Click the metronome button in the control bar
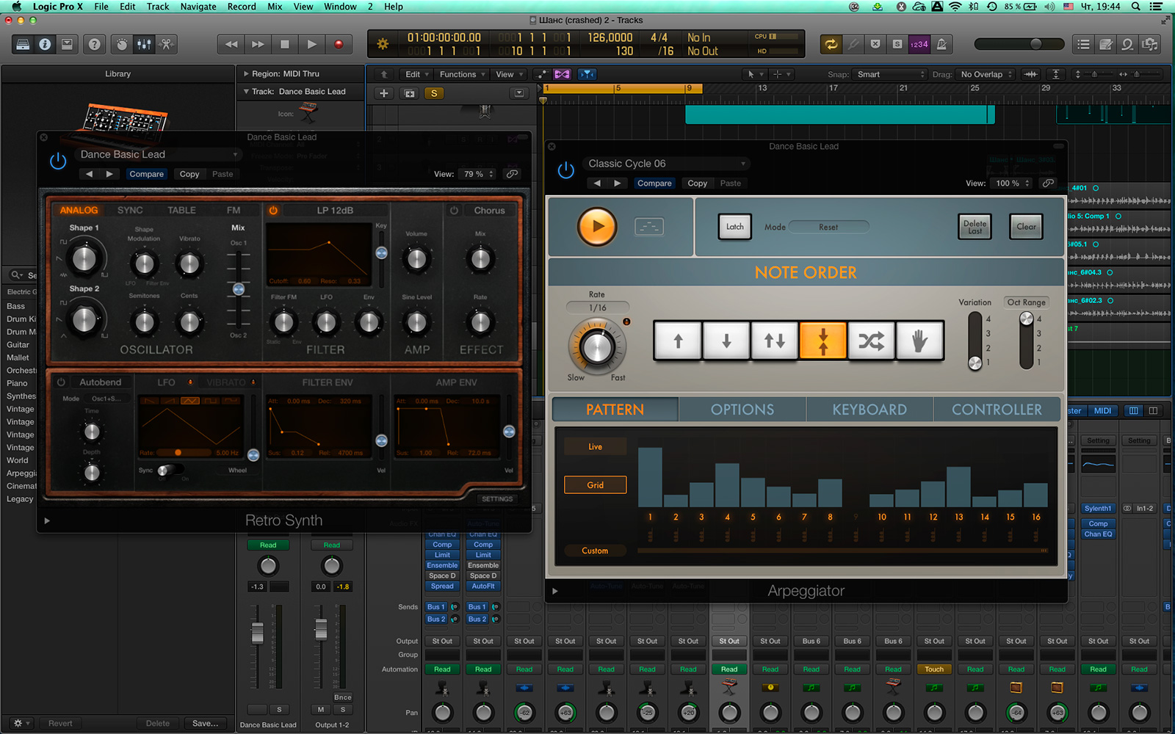This screenshot has width=1175, height=734. (x=941, y=45)
